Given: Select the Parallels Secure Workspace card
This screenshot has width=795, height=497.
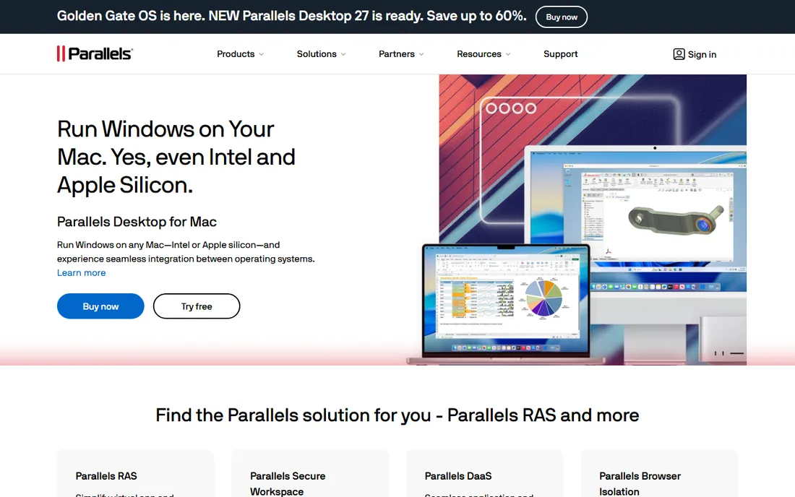Looking at the screenshot, I should pyautogui.click(x=310, y=474).
